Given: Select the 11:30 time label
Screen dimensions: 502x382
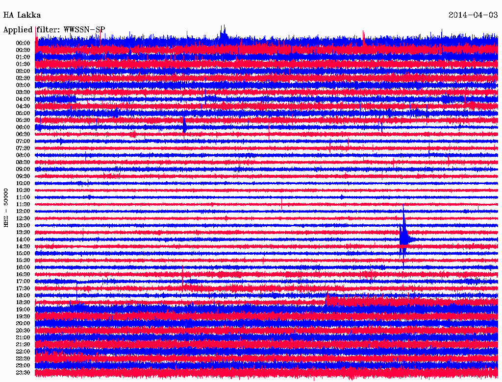Looking at the screenshot, I should pyautogui.click(x=23, y=204).
